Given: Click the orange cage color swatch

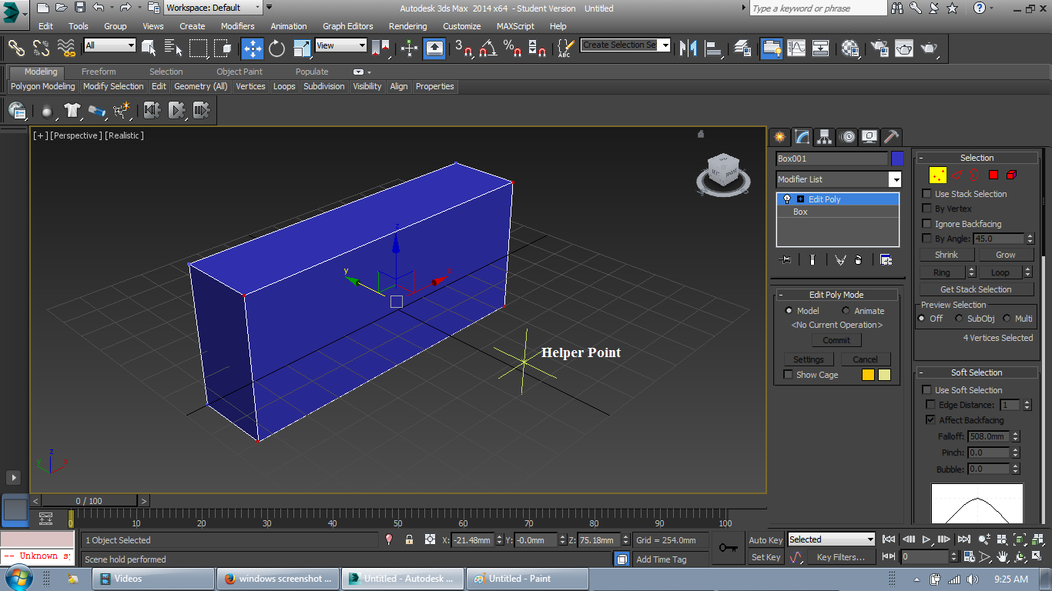Looking at the screenshot, I should (868, 375).
